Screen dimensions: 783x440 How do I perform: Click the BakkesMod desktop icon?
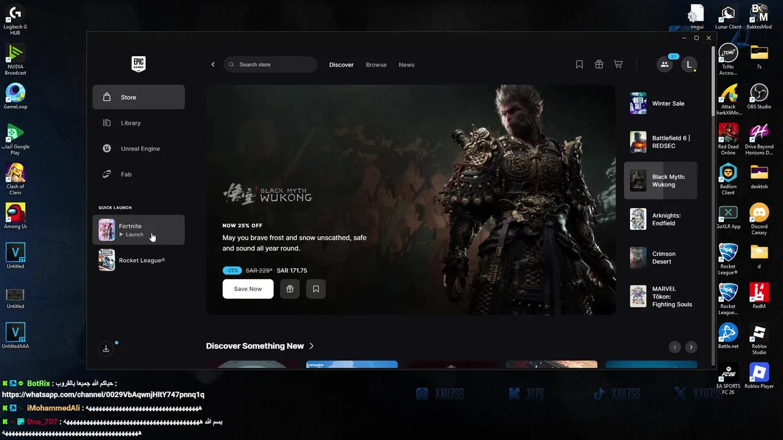(x=759, y=17)
